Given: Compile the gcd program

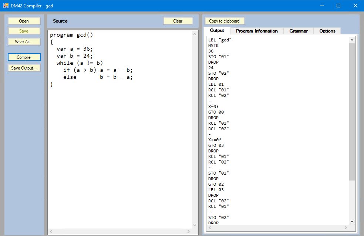Looking at the screenshot, I should pyautogui.click(x=24, y=57).
